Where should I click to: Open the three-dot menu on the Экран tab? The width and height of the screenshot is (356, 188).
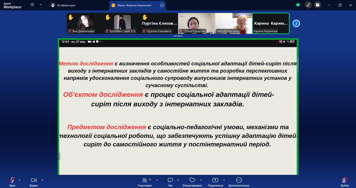[162, 5]
